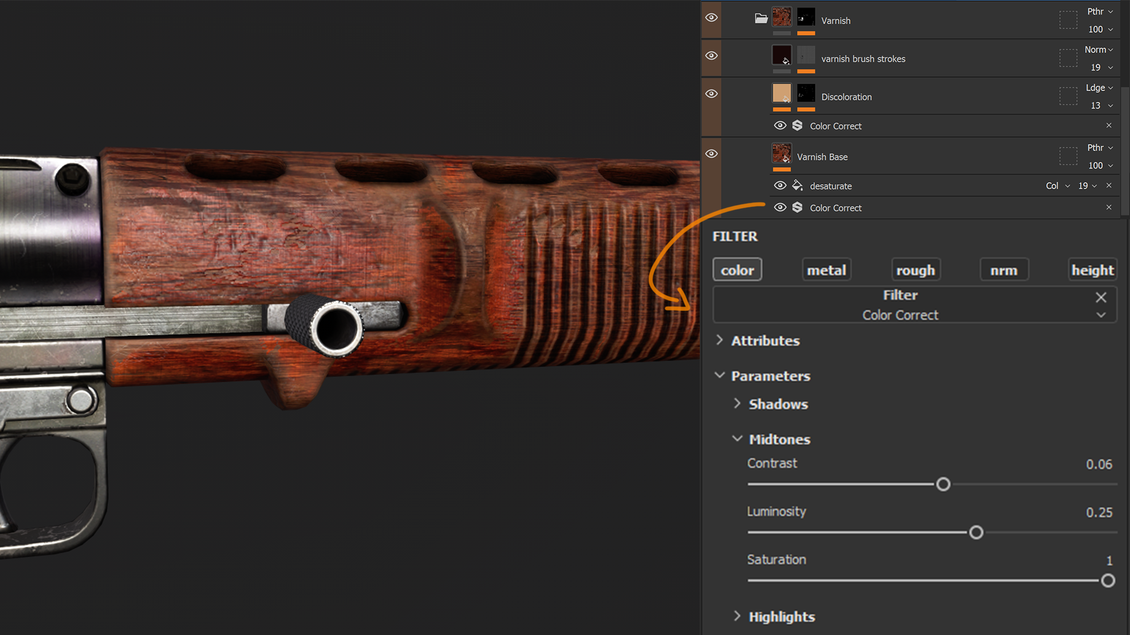
Task: Select the Discoloration layer's black mask thumbnail
Action: click(806, 93)
